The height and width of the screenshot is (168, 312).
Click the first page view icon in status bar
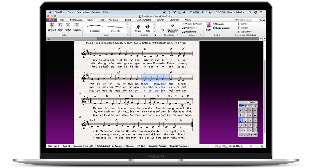(x=216, y=146)
